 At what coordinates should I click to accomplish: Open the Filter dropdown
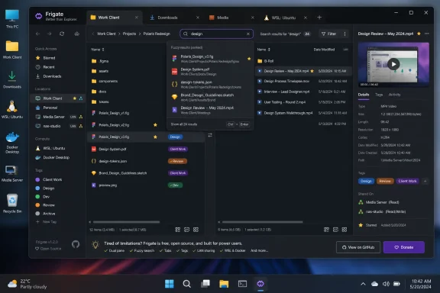coord(328,34)
